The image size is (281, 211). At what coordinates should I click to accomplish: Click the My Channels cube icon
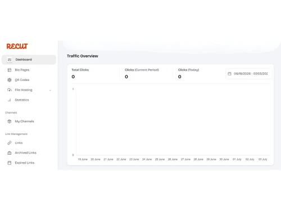coord(10,122)
